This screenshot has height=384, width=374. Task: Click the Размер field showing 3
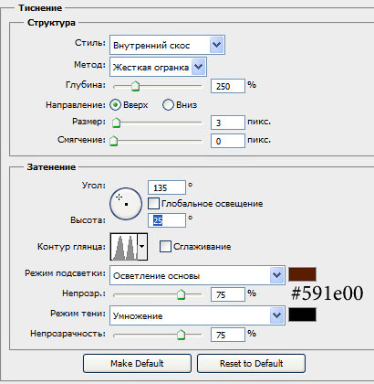point(228,123)
